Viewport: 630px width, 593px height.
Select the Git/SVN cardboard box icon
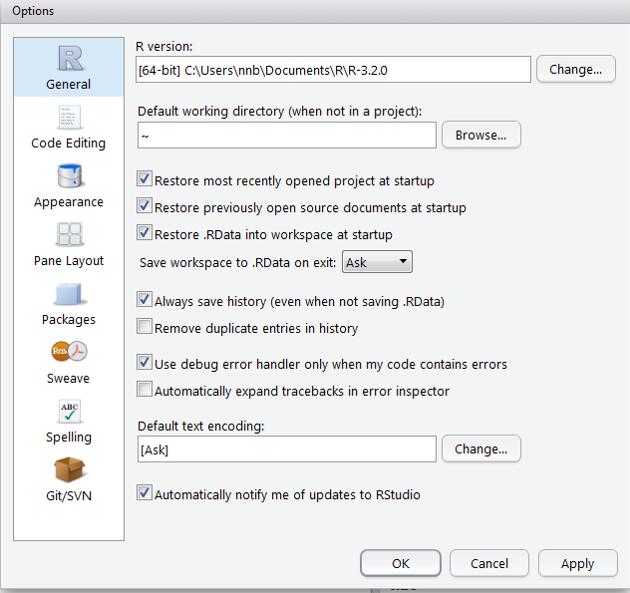point(68,470)
